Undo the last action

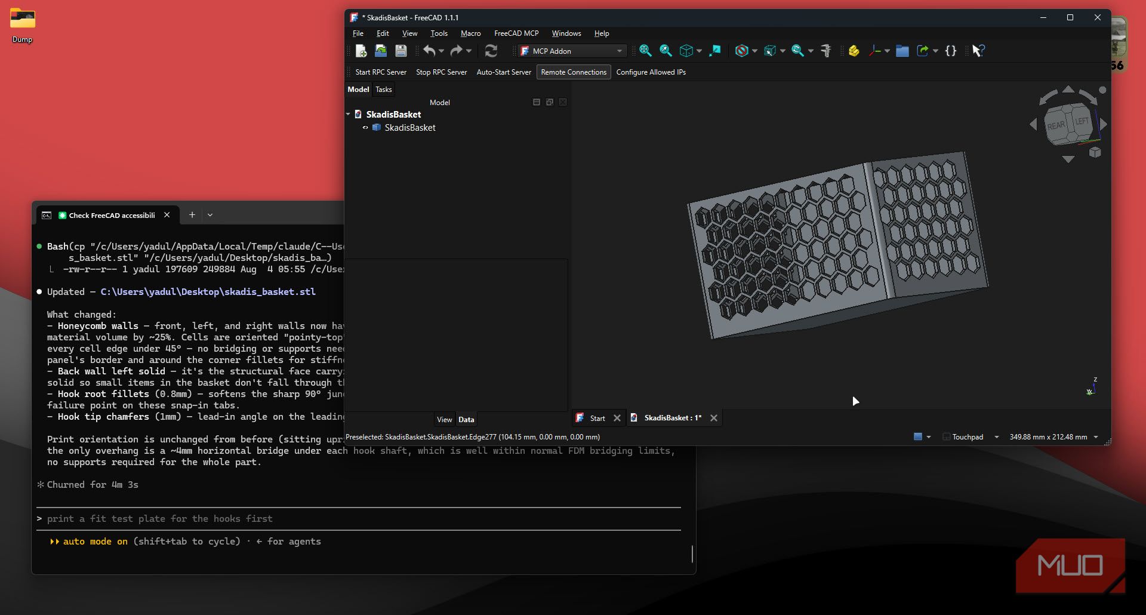tap(429, 51)
